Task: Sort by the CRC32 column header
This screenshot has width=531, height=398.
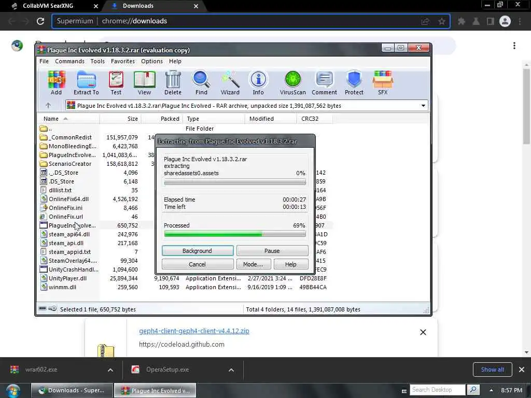Action: [x=310, y=119]
